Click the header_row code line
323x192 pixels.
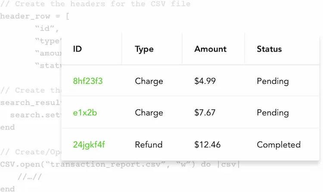[x=34, y=16]
